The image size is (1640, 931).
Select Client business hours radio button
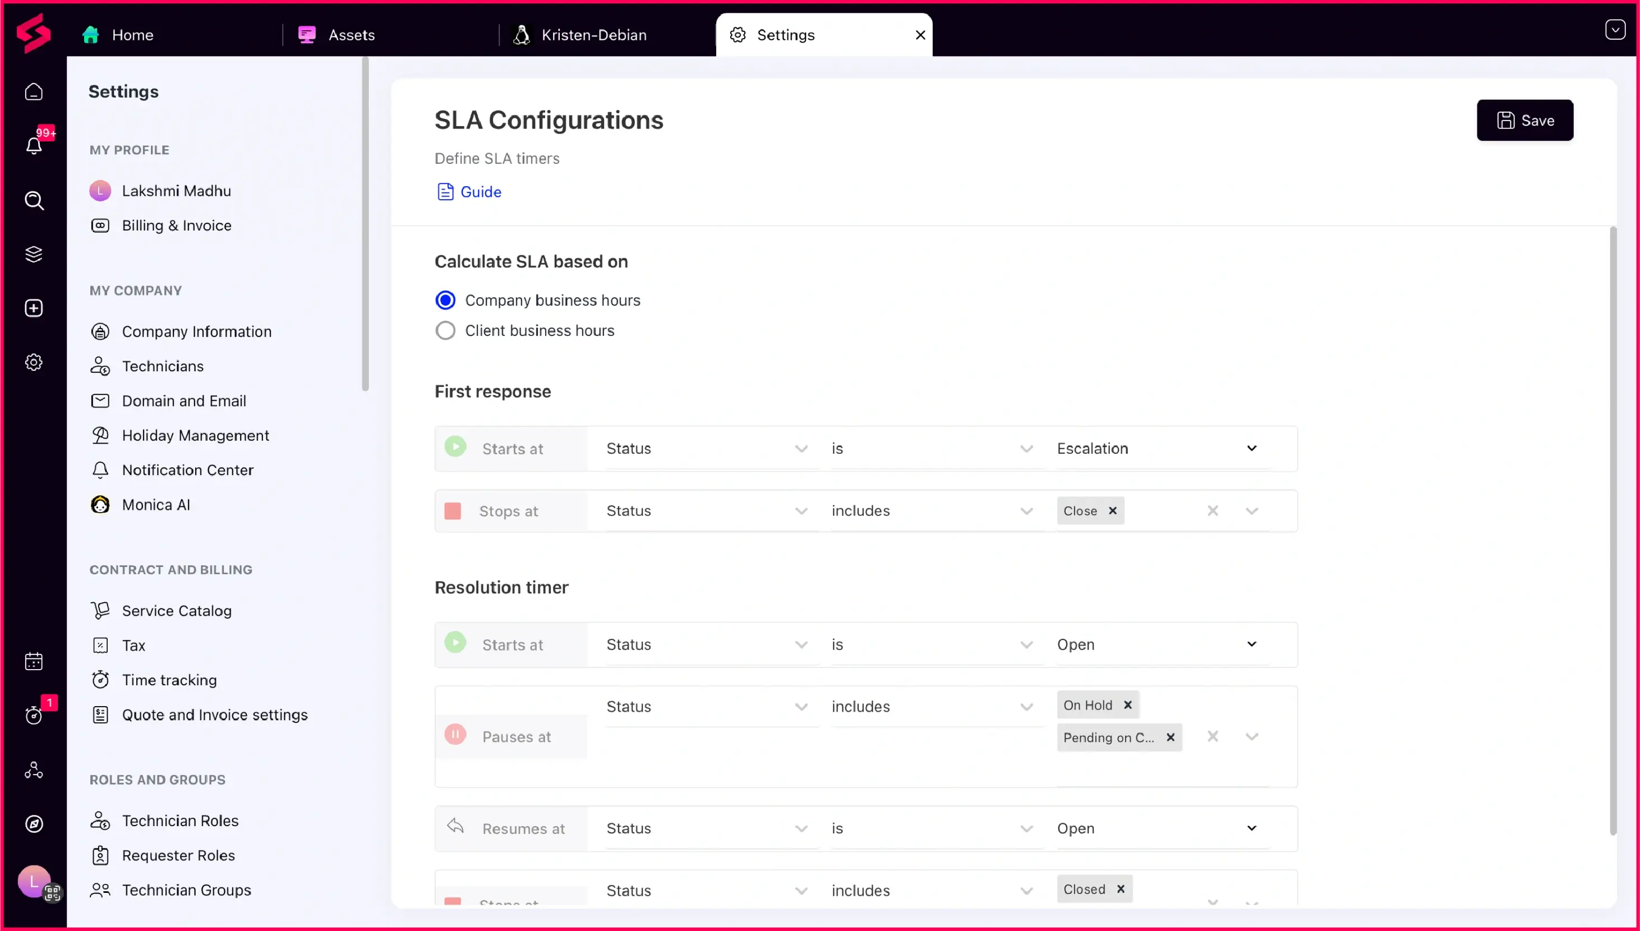pos(445,330)
